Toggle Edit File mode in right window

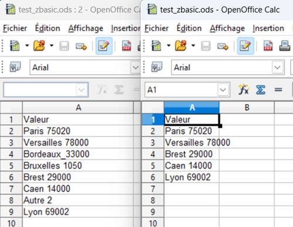point(246,46)
